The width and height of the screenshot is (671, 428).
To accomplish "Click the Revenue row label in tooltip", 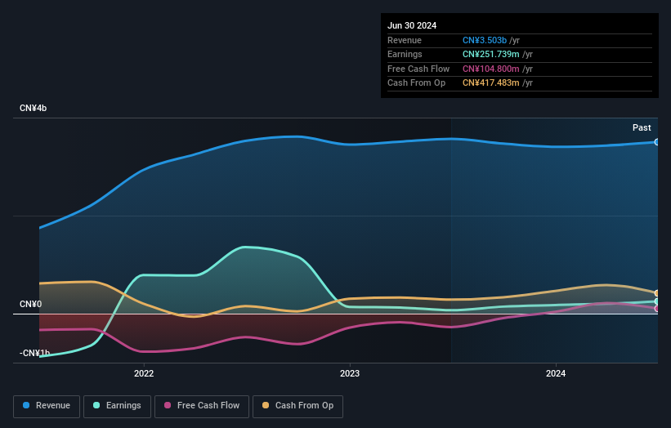I will (405, 40).
